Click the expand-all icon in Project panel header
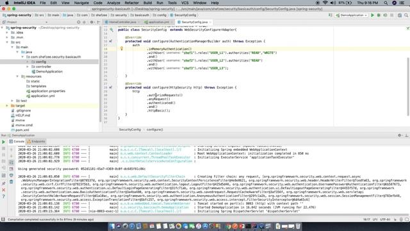410x231 pixels. tap(85, 22)
